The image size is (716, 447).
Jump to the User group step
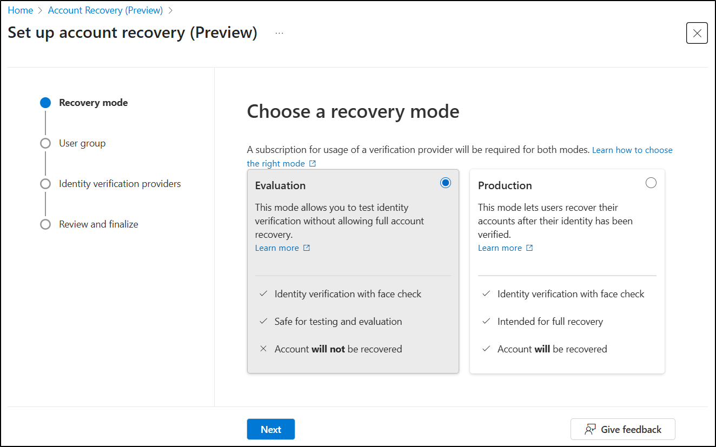(x=82, y=143)
